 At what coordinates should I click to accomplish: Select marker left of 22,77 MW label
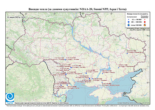tap(71, 68)
